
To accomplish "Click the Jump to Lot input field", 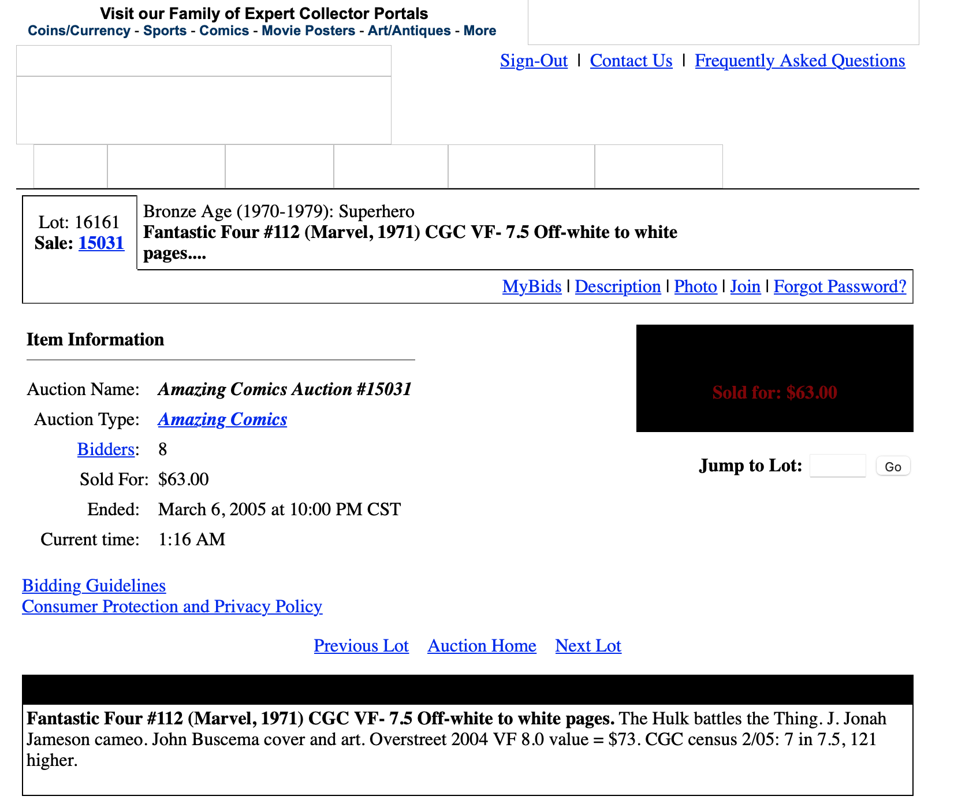I will point(838,466).
